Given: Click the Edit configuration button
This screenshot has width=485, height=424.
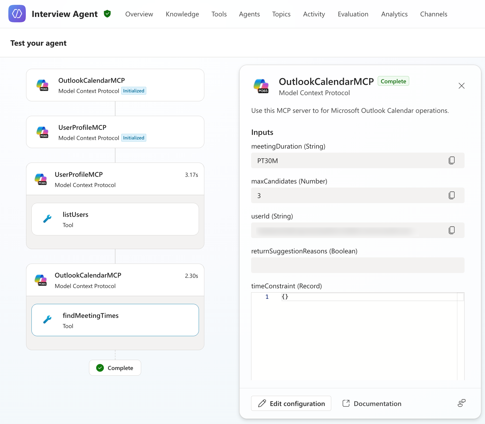Looking at the screenshot, I should click(291, 403).
